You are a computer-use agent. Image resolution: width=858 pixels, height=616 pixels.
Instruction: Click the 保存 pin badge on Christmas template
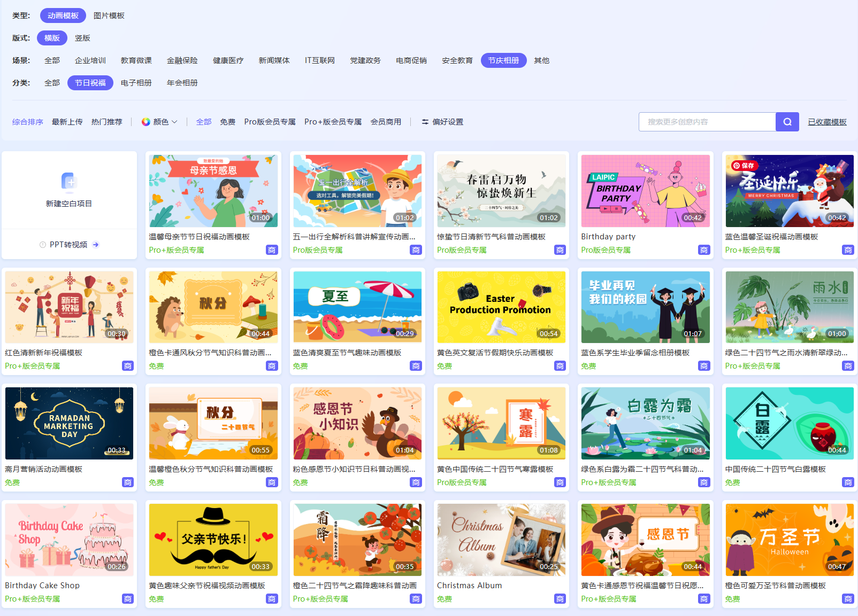(x=743, y=166)
